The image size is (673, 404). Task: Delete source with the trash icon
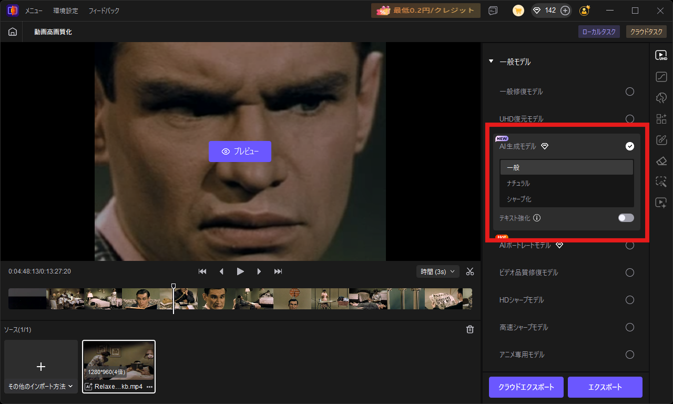coord(470,329)
